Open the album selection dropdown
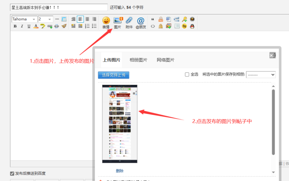The image size is (289, 181). 261,74
